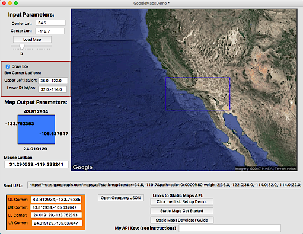Open Static Maps Get Started link
The height and width of the screenshot is (234, 303).
181,211
